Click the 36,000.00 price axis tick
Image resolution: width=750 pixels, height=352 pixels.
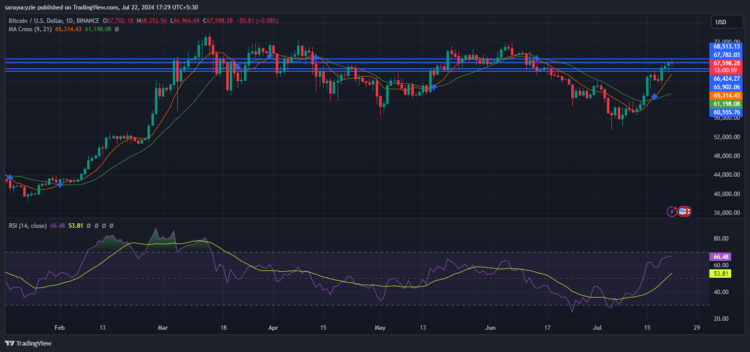(x=726, y=213)
